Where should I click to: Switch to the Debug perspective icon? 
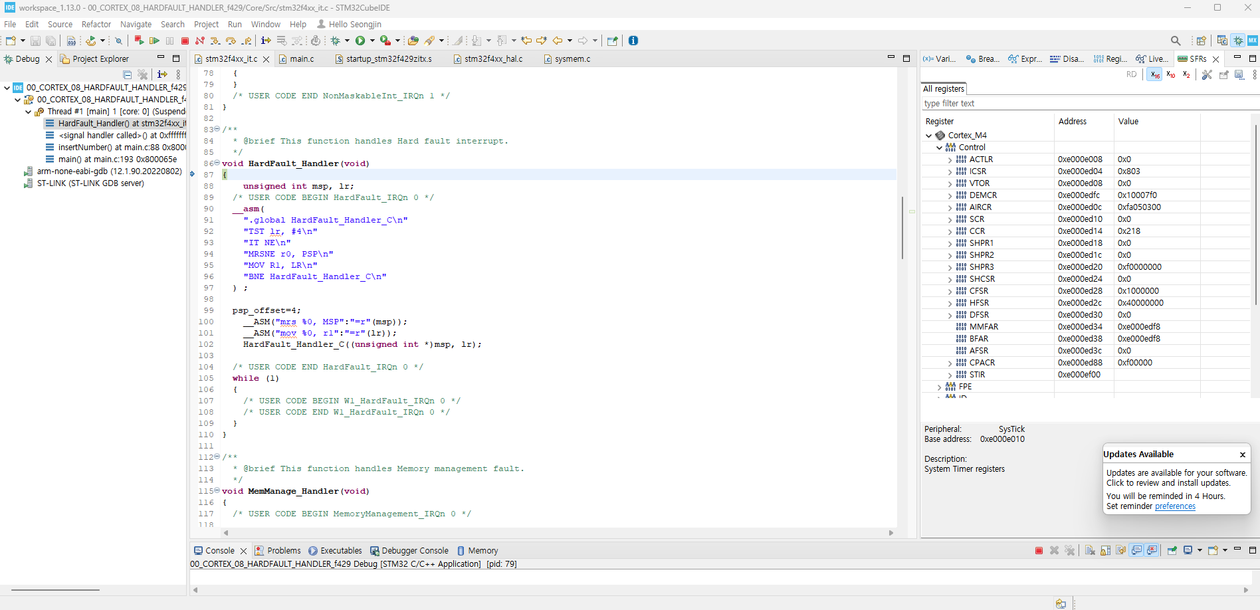click(1238, 41)
